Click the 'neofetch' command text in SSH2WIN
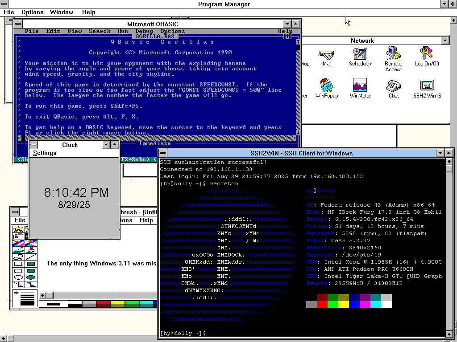This screenshot has width=457, height=342. point(224,183)
